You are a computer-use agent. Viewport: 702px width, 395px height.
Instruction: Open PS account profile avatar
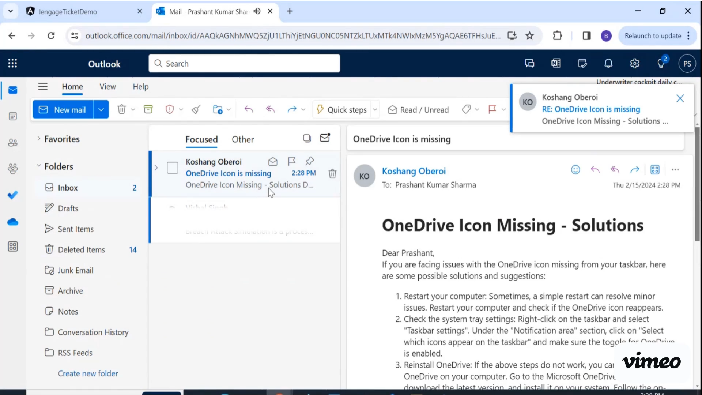pos(687,64)
